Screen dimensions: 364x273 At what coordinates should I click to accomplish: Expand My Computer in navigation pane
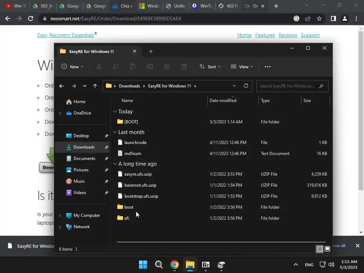tap(60, 215)
